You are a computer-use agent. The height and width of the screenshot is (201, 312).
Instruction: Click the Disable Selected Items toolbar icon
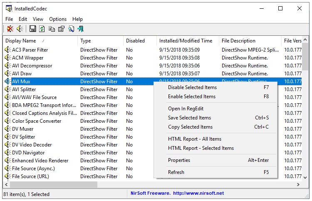10,29
